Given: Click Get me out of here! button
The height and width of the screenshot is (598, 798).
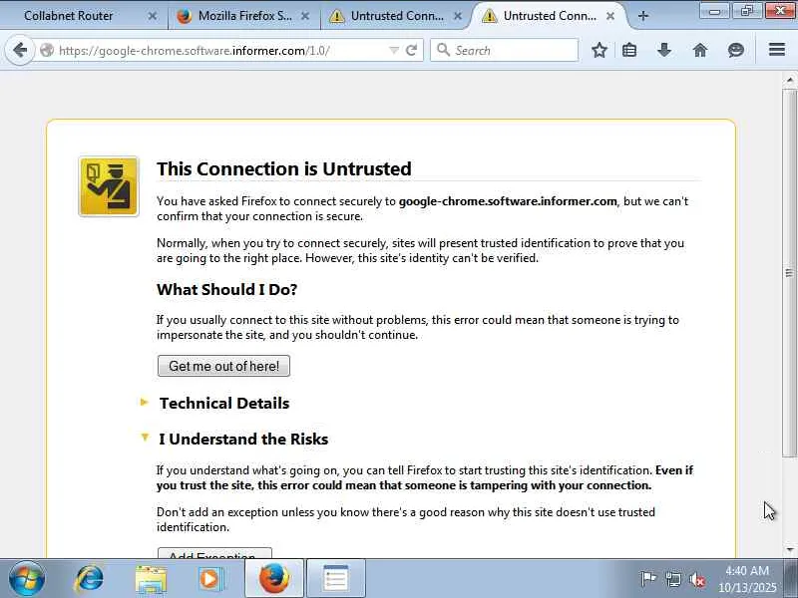Looking at the screenshot, I should tap(223, 366).
